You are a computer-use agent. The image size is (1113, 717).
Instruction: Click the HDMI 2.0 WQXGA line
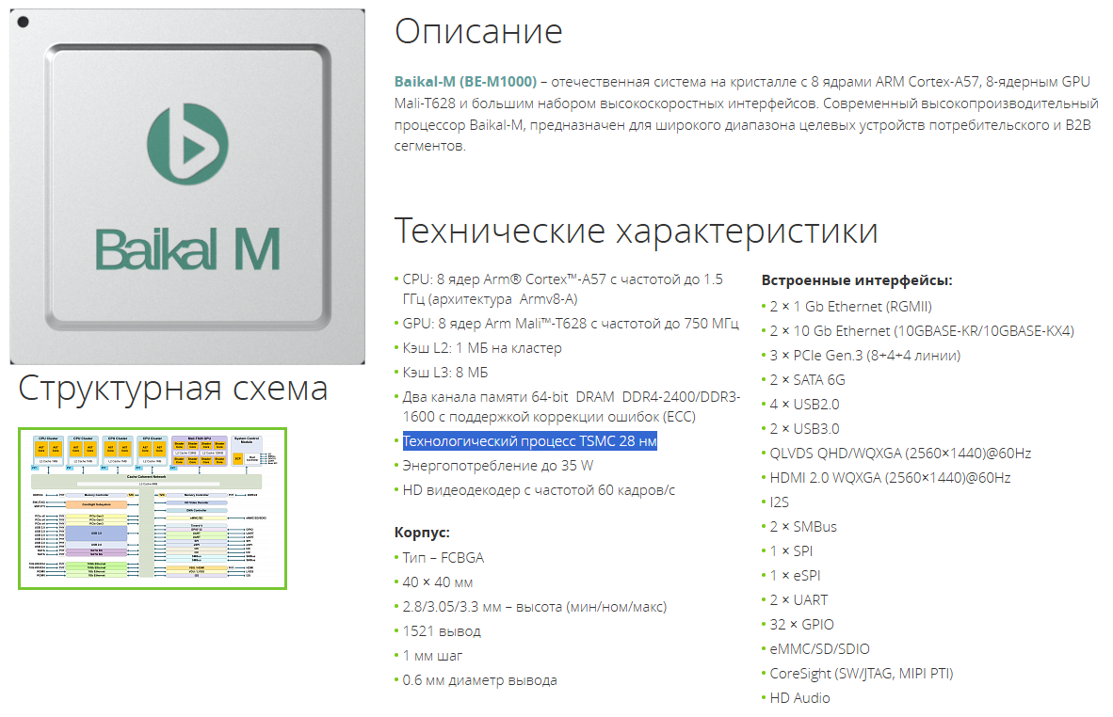[890, 478]
